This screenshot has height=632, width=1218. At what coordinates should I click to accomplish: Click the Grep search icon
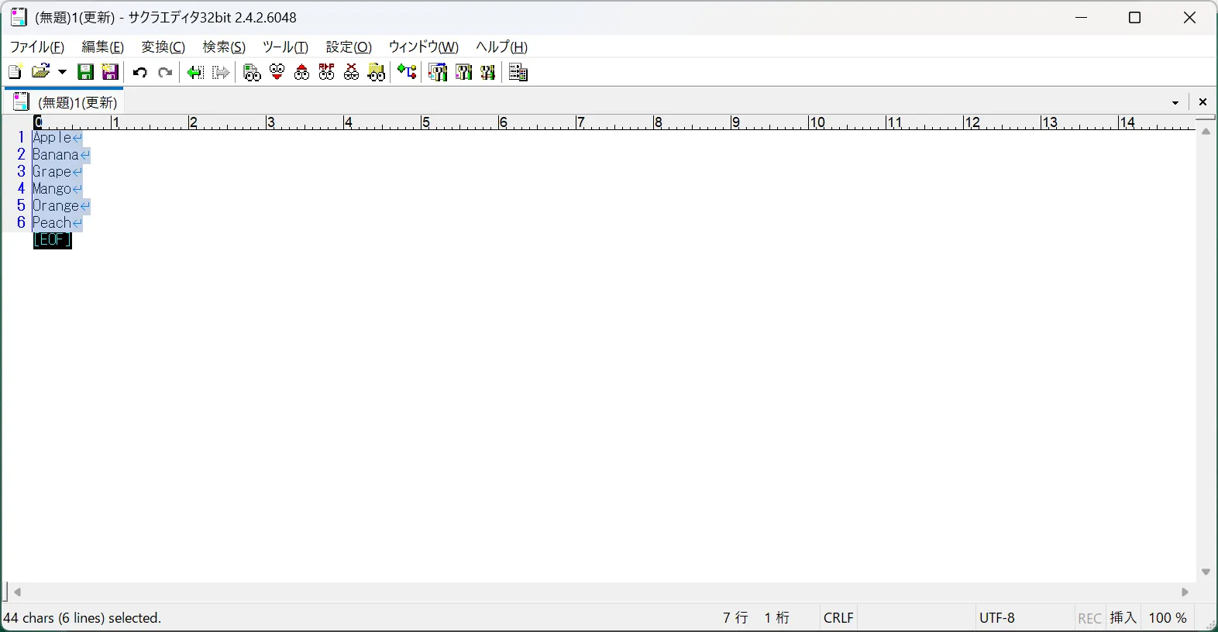pos(377,72)
